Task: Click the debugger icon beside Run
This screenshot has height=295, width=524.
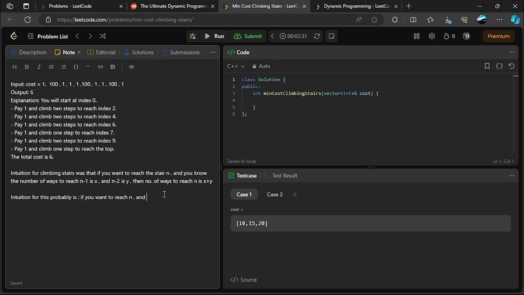Action: pos(192,36)
